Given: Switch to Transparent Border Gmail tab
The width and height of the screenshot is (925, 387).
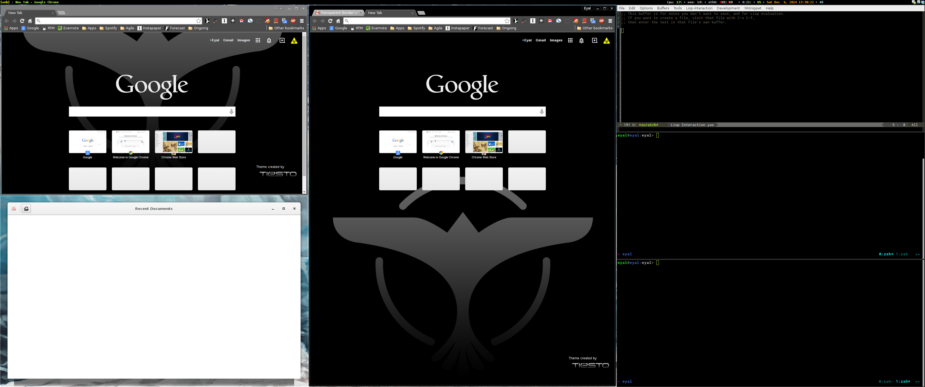Looking at the screenshot, I should pos(338,13).
